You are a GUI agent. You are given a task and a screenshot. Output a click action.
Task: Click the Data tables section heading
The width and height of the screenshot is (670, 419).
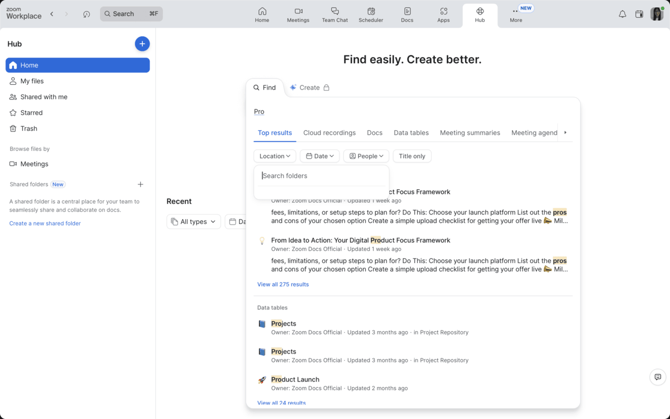tap(272, 308)
